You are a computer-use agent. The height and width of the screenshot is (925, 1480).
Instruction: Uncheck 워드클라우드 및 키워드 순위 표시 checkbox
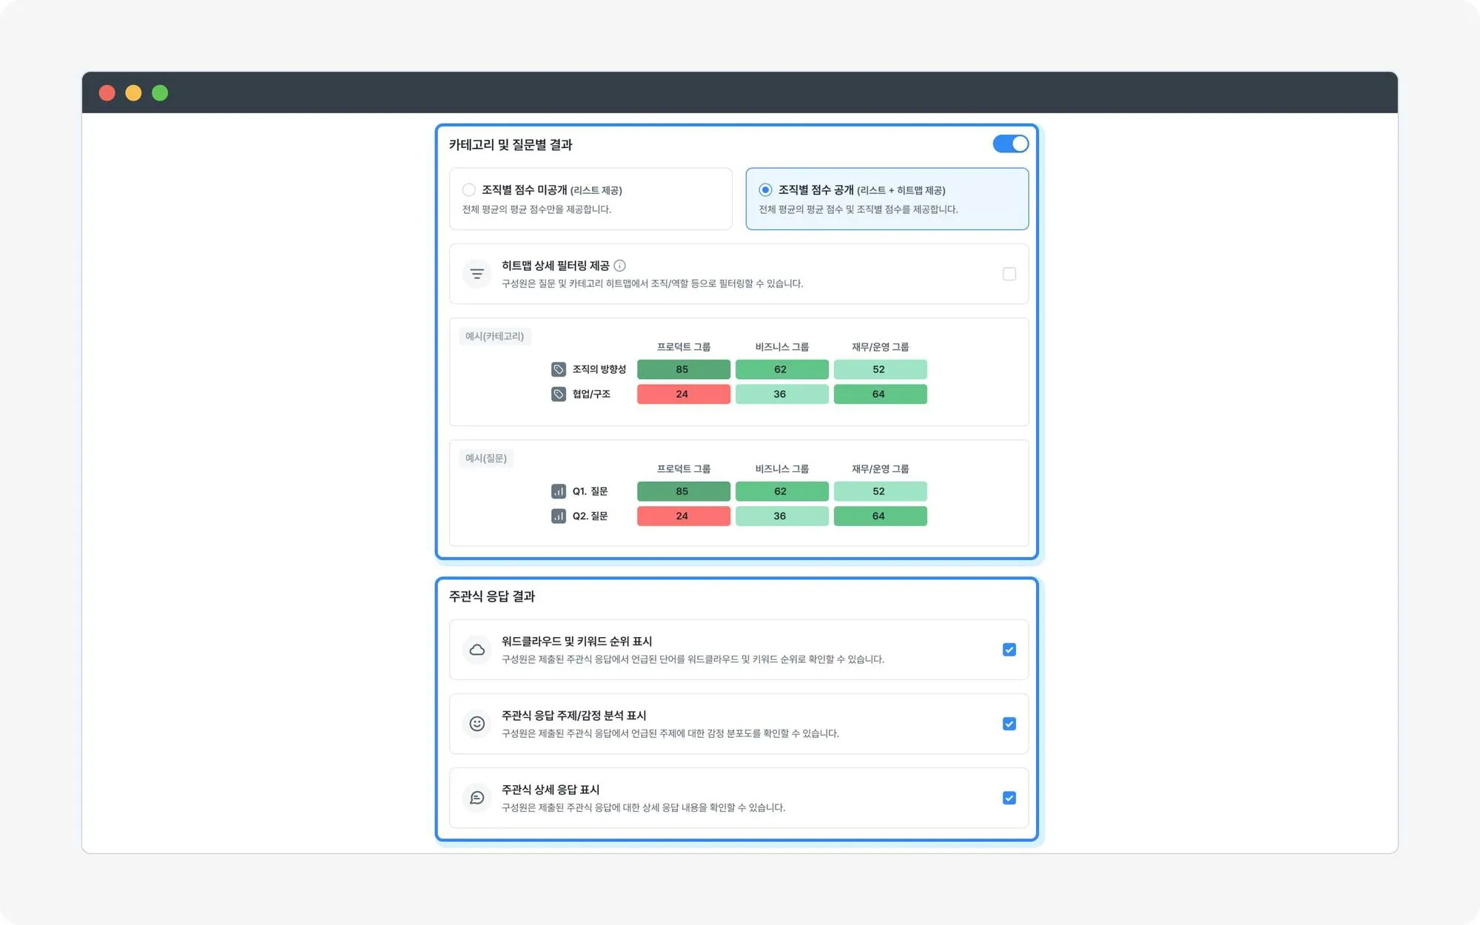pos(1009,650)
